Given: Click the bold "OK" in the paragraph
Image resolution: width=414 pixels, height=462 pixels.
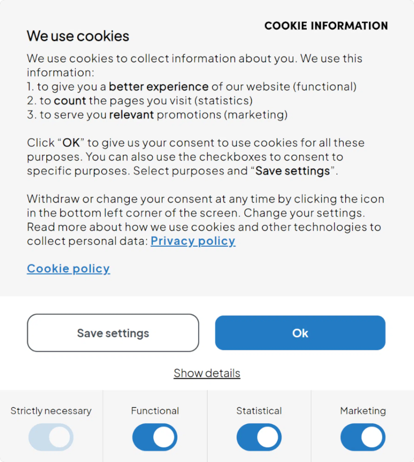Looking at the screenshot, I should (x=71, y=143).
